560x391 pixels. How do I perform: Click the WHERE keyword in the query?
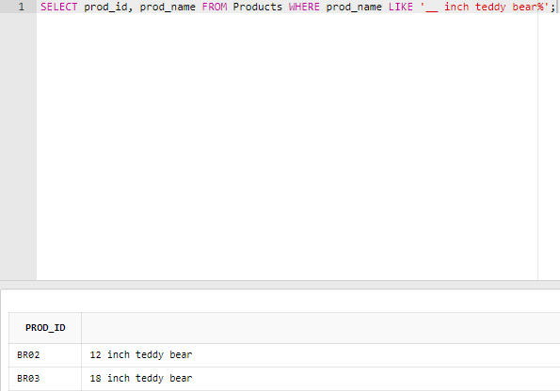point(304,7)
